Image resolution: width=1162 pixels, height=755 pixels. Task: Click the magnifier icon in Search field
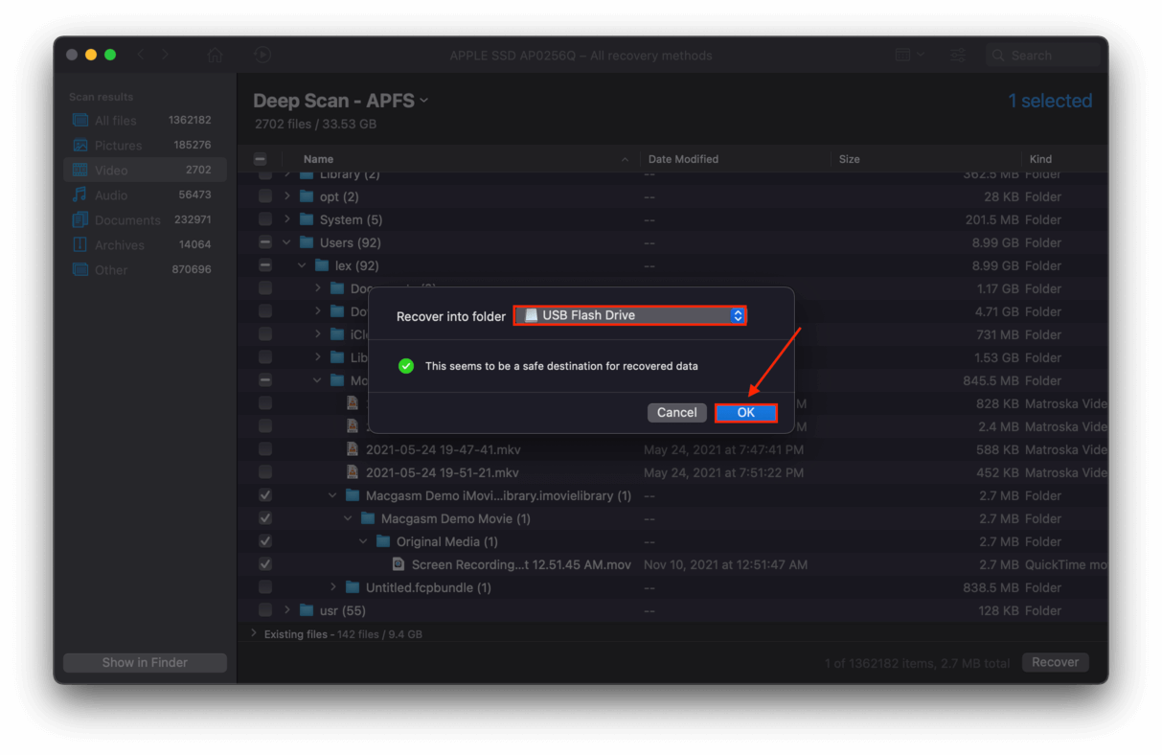coord(998,56)
